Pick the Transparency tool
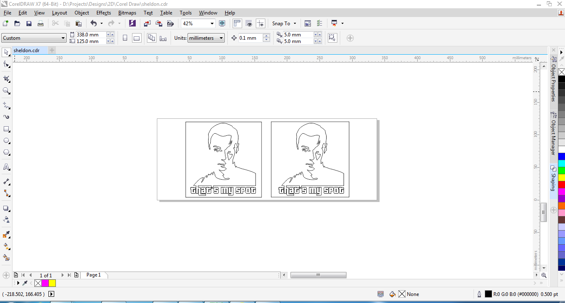 click(7, 220)
